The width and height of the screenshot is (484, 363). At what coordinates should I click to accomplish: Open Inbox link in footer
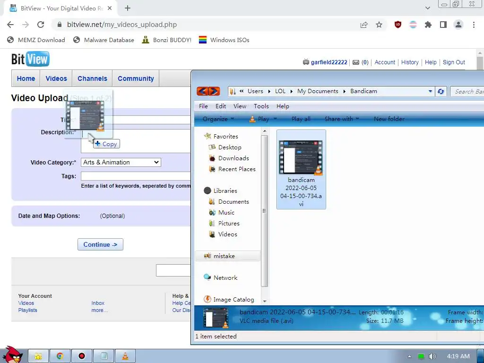98,303
